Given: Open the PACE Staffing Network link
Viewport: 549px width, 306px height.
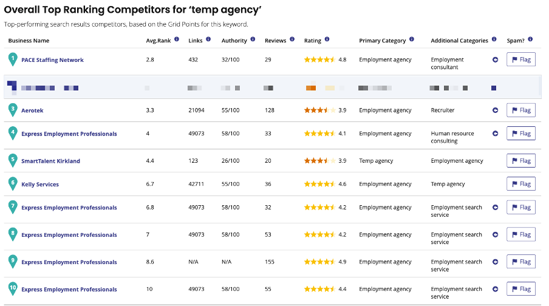Looking at the screenshot, I should point(52,60).
